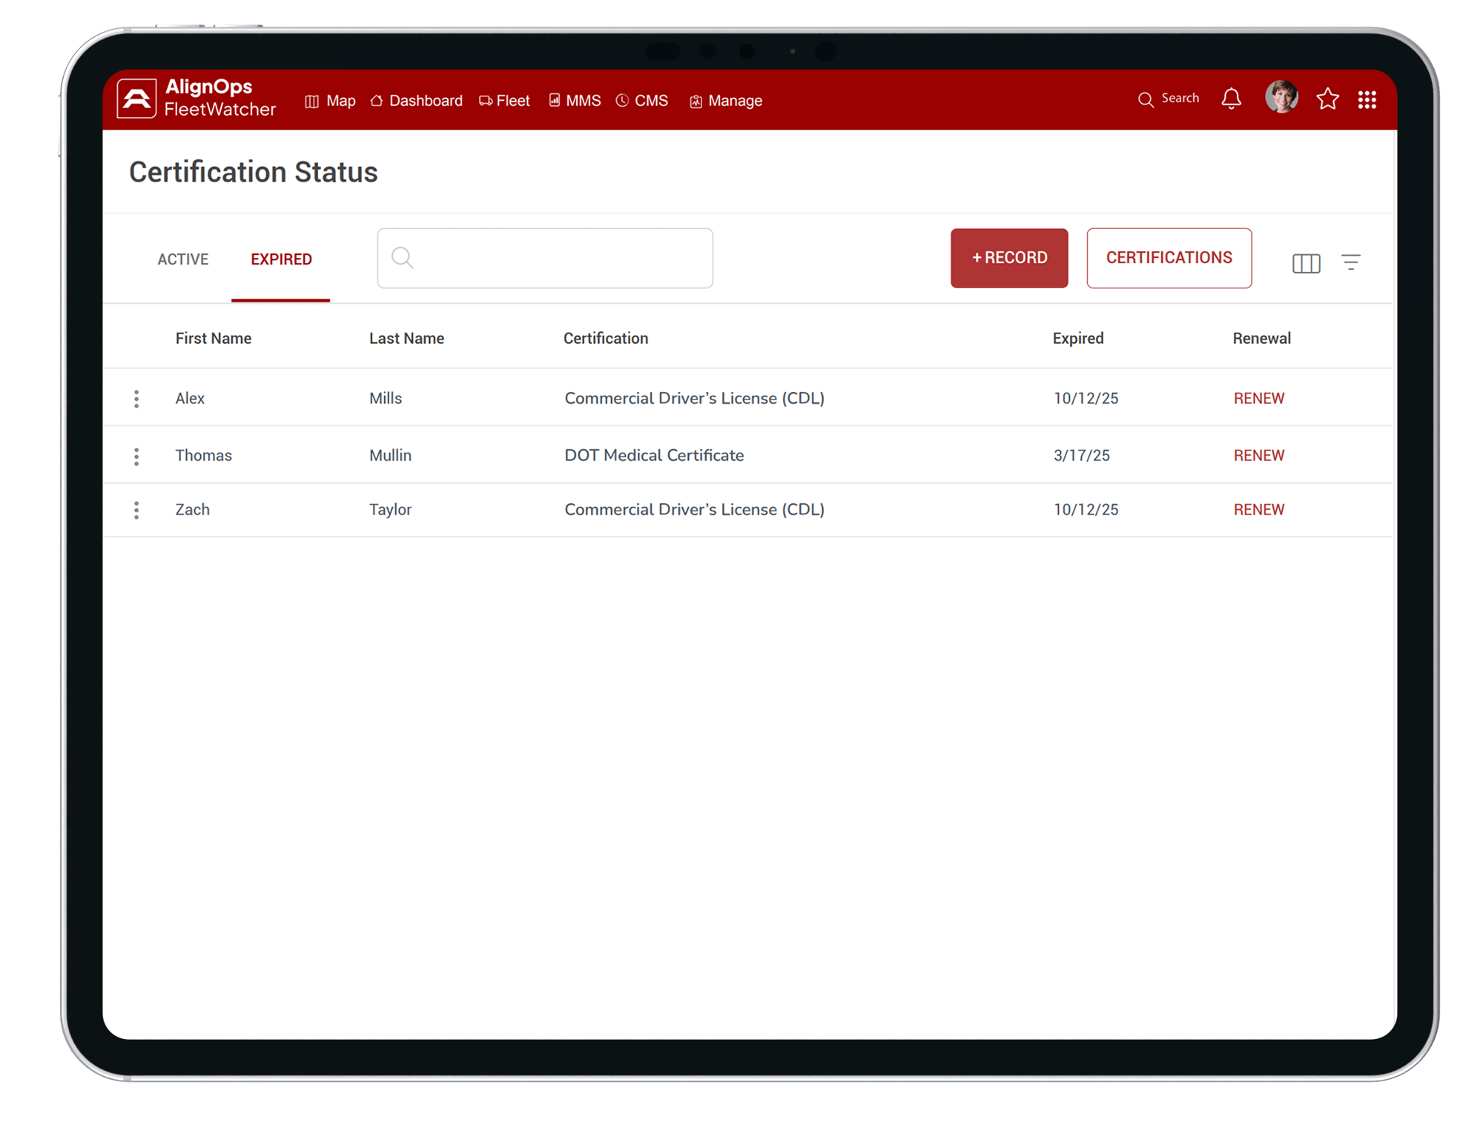Open the CMS menu
This screenshot has width=1483, height=1122.
coord(642,101)
